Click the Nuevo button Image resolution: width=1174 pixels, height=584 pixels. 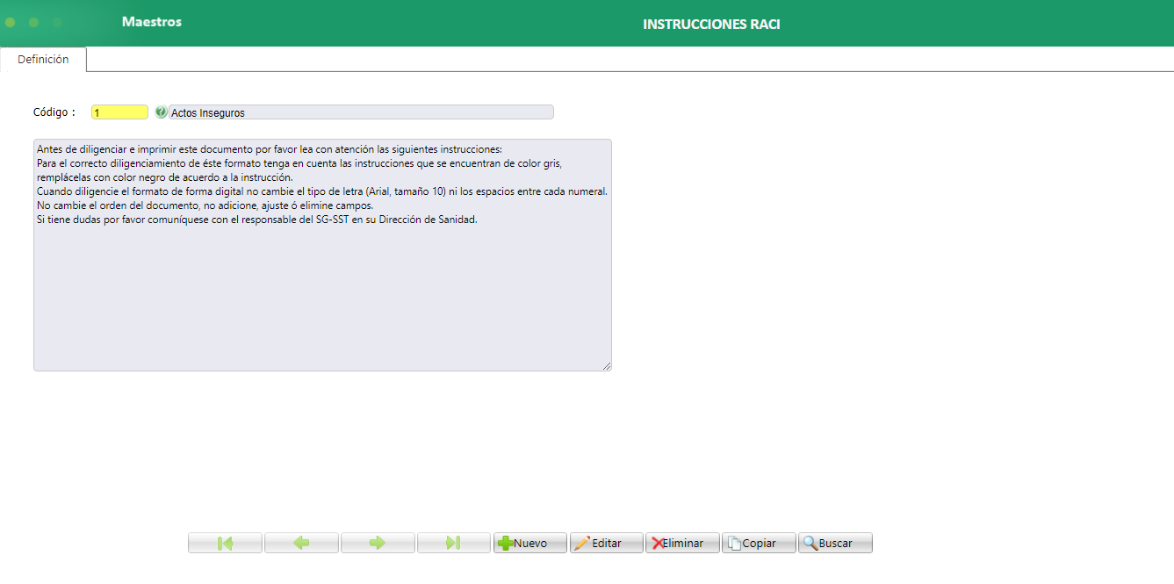(530, 543)
